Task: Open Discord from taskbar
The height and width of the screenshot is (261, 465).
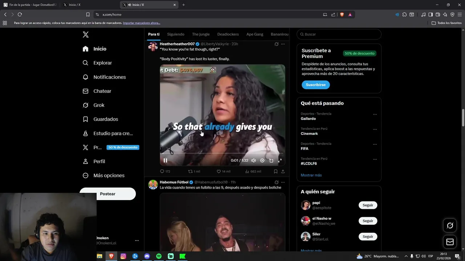Action: pyautogui.click(x=147, y=256)
